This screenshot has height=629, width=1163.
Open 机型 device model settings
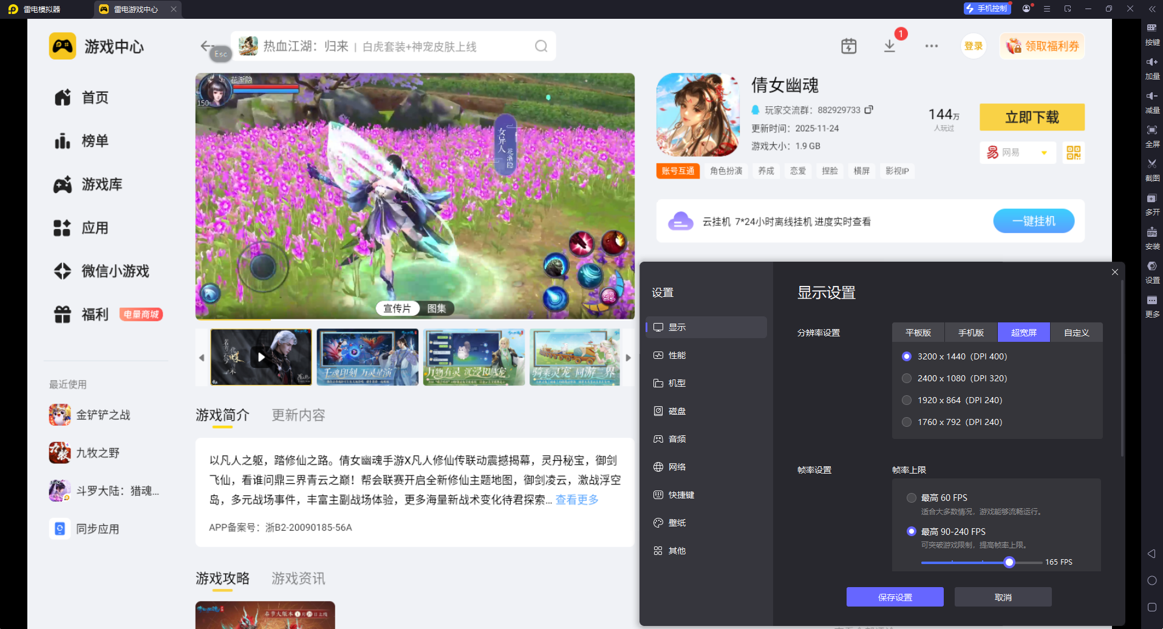pos(706,383)
